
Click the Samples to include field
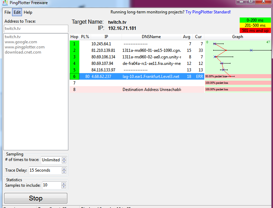52,185
